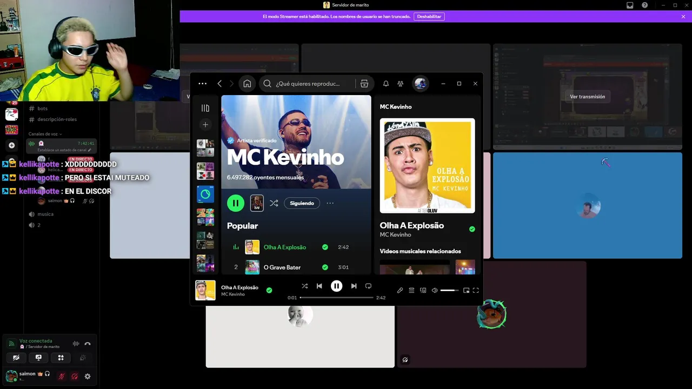Viewport: 692px width, 389px height.
Task: Skip to previous track
Action: click(320, 286)
